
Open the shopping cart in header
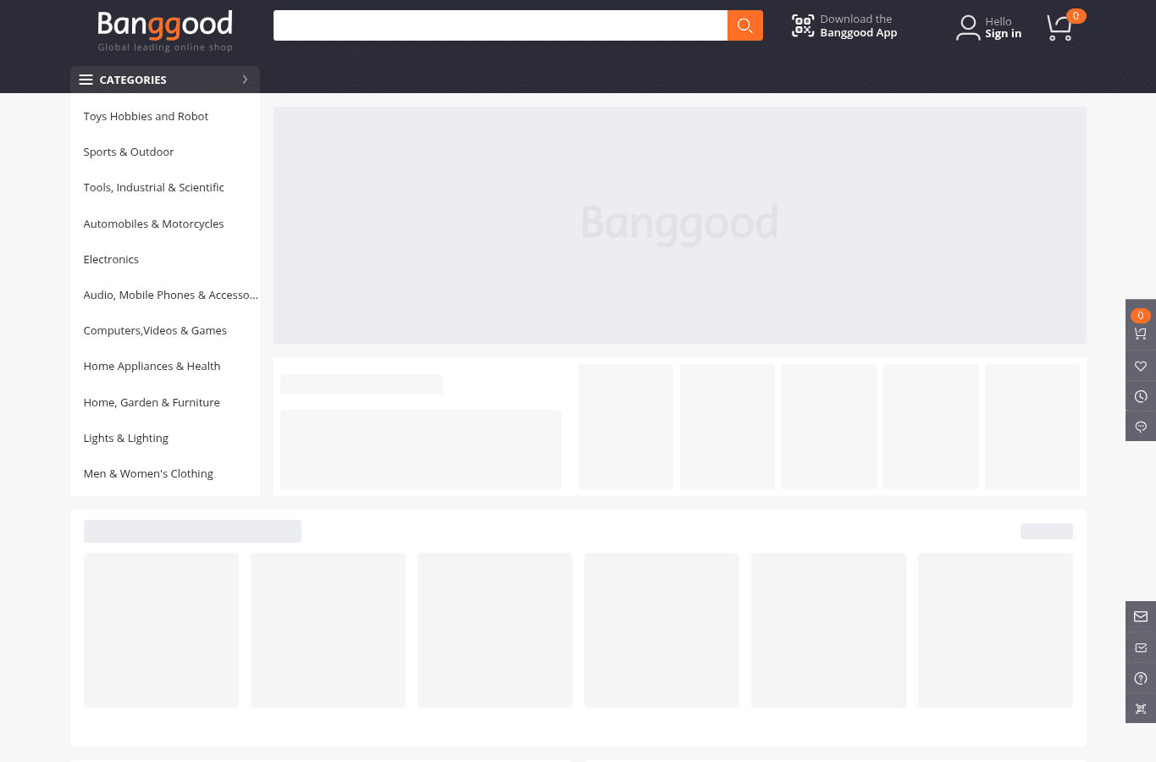pyautogui.click(x=1060, y=27)
